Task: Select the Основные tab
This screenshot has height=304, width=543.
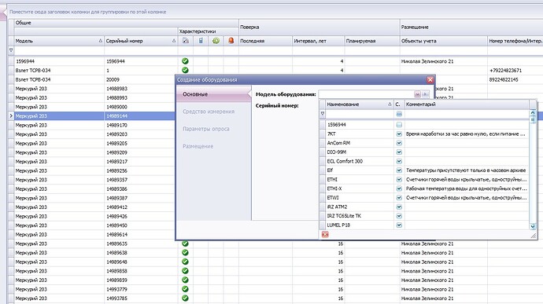Action: pyautogui.click(x=195, y=94)
